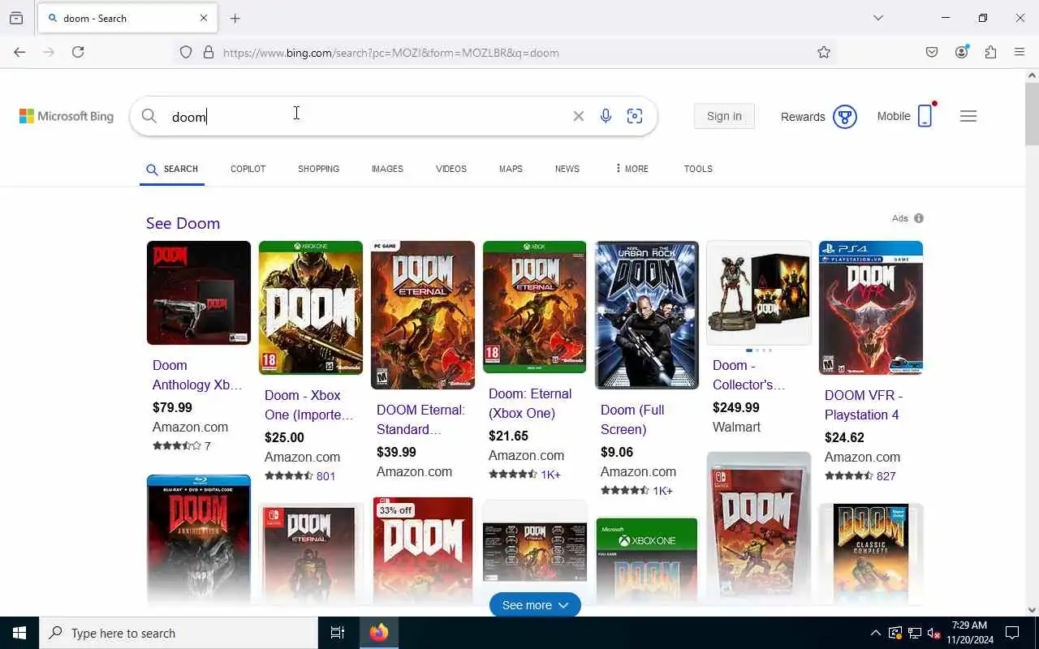Show hidden system tray icons

(x=875, y=633)
